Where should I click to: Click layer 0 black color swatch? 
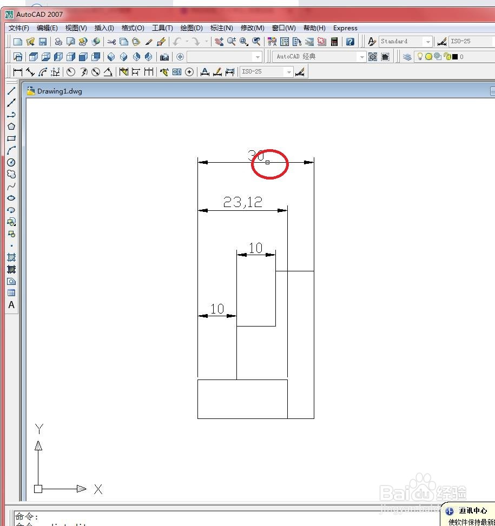455,57
